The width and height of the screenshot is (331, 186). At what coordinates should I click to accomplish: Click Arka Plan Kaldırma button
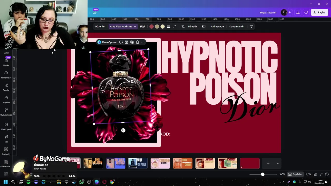[123, 27]
